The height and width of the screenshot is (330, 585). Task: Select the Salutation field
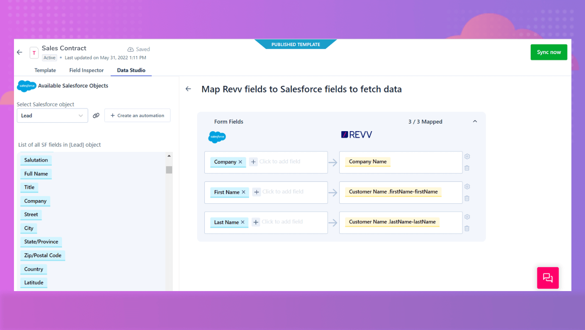coord(36,160)
